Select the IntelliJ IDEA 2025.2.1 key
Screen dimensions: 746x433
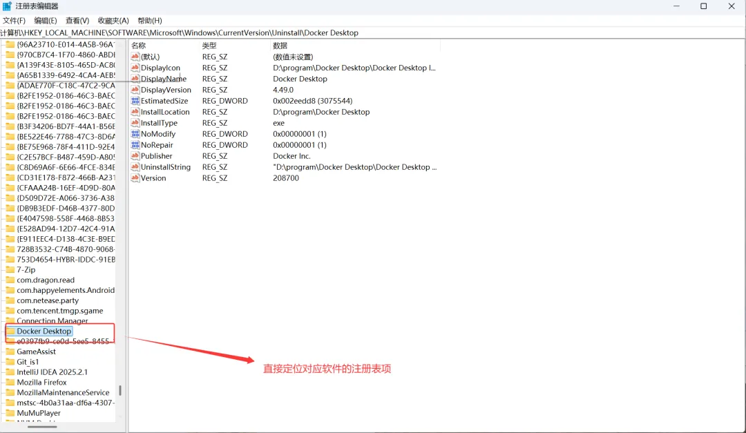tap(52, 372)
